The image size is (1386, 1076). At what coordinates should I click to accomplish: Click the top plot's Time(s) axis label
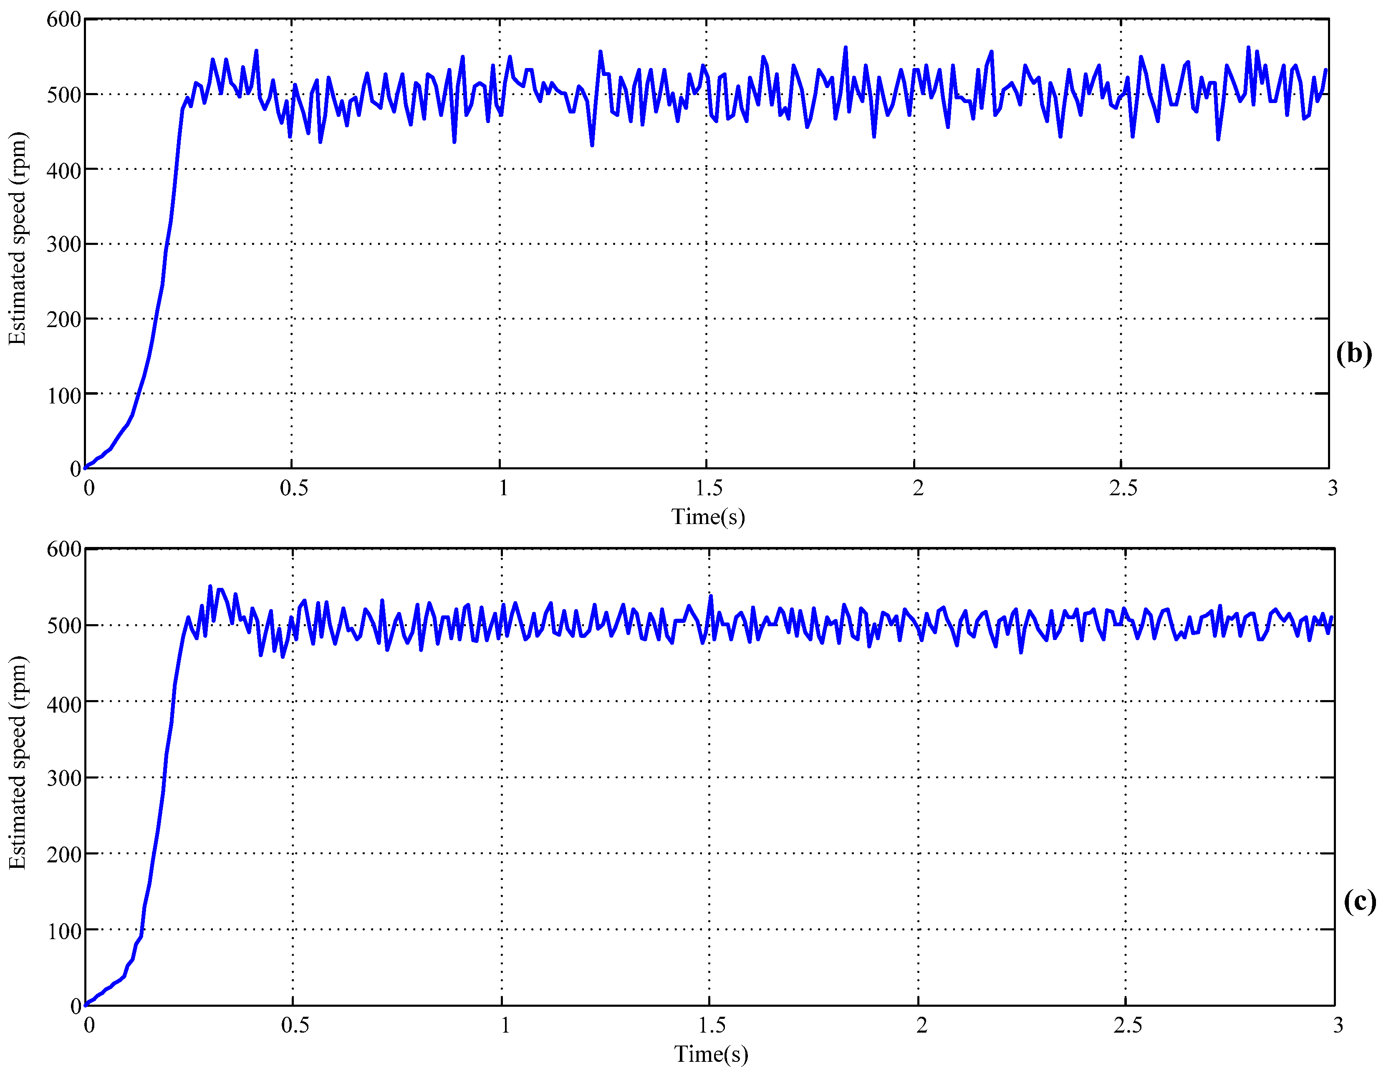point(708,517)
